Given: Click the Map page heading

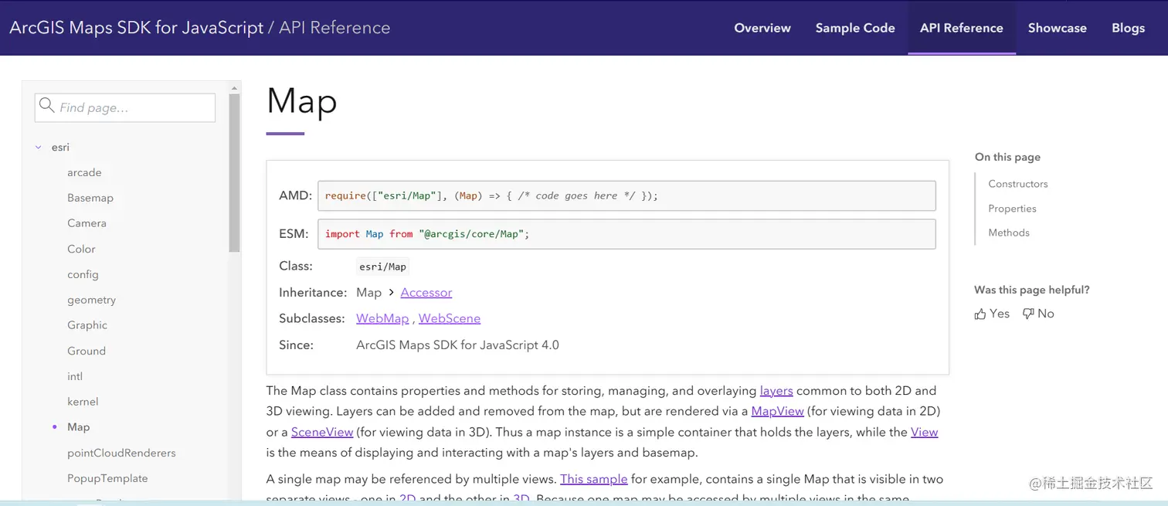Looking at the screenshot, I should pyautogui.click(x=302, y=101).
